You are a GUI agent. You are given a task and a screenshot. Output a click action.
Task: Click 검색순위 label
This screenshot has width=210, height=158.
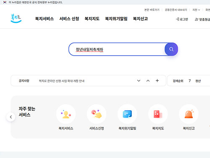click(178, 81)
